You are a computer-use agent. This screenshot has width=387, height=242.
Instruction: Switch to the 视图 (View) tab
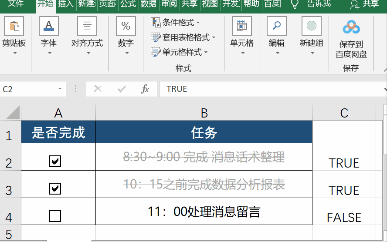tap(210, 3)
